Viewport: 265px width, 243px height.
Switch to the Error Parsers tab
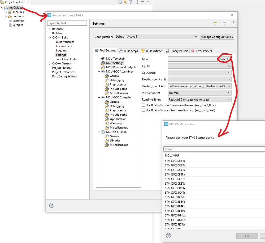point(201,51)
